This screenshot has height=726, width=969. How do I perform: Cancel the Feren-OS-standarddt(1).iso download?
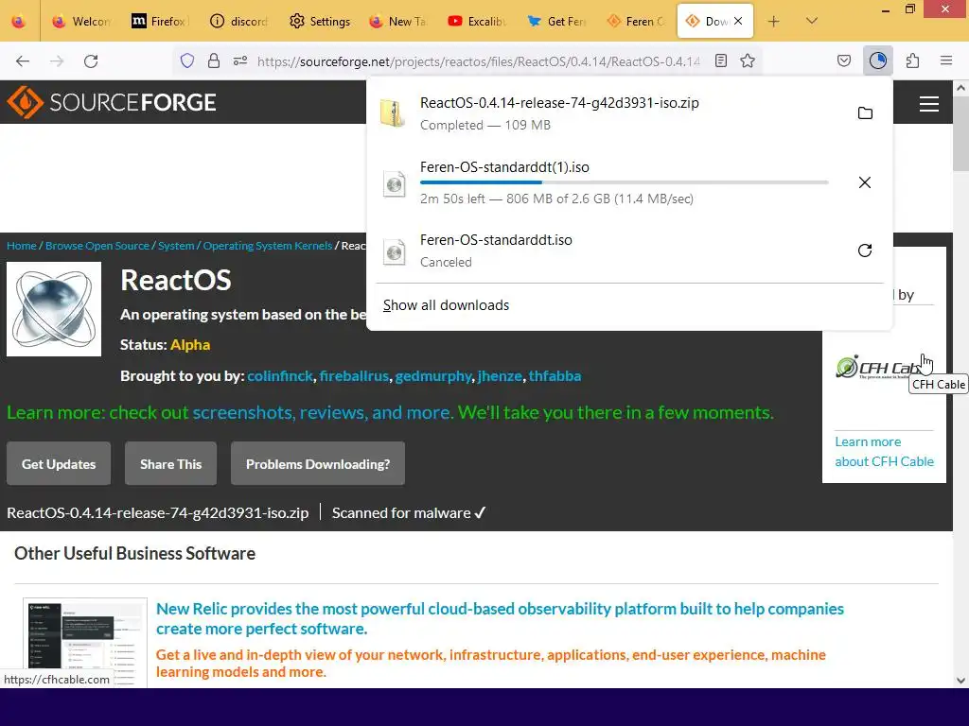tap(865, 182)
